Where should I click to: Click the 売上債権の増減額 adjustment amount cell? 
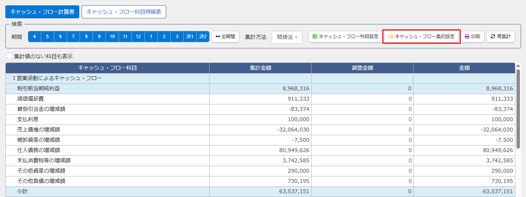[x=362, y=130]
